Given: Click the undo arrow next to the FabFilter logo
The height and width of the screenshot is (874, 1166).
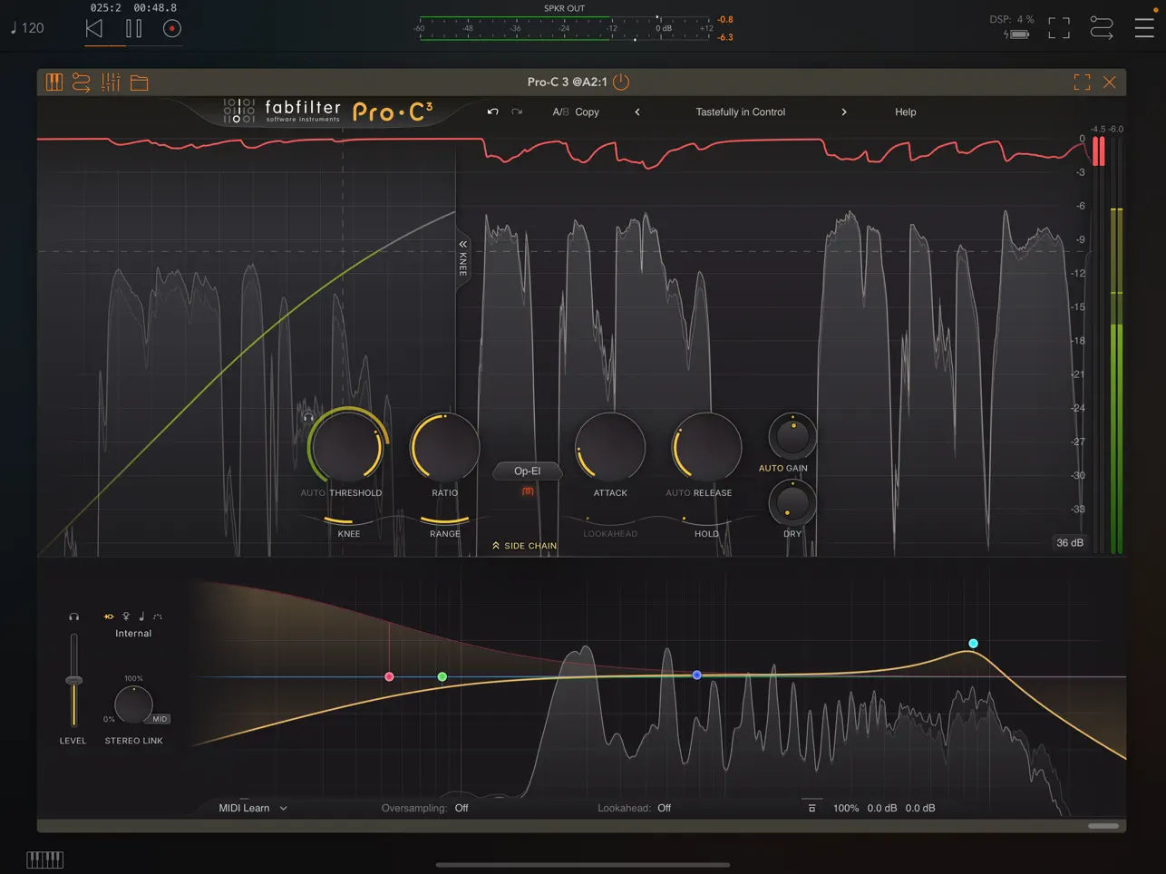Looking at the screenshot, I should point(491,112).
